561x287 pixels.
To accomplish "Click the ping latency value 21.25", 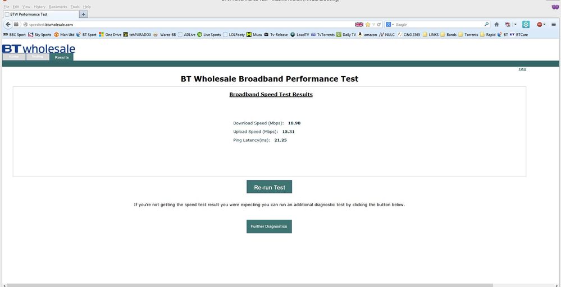I will tap(281, 140).
